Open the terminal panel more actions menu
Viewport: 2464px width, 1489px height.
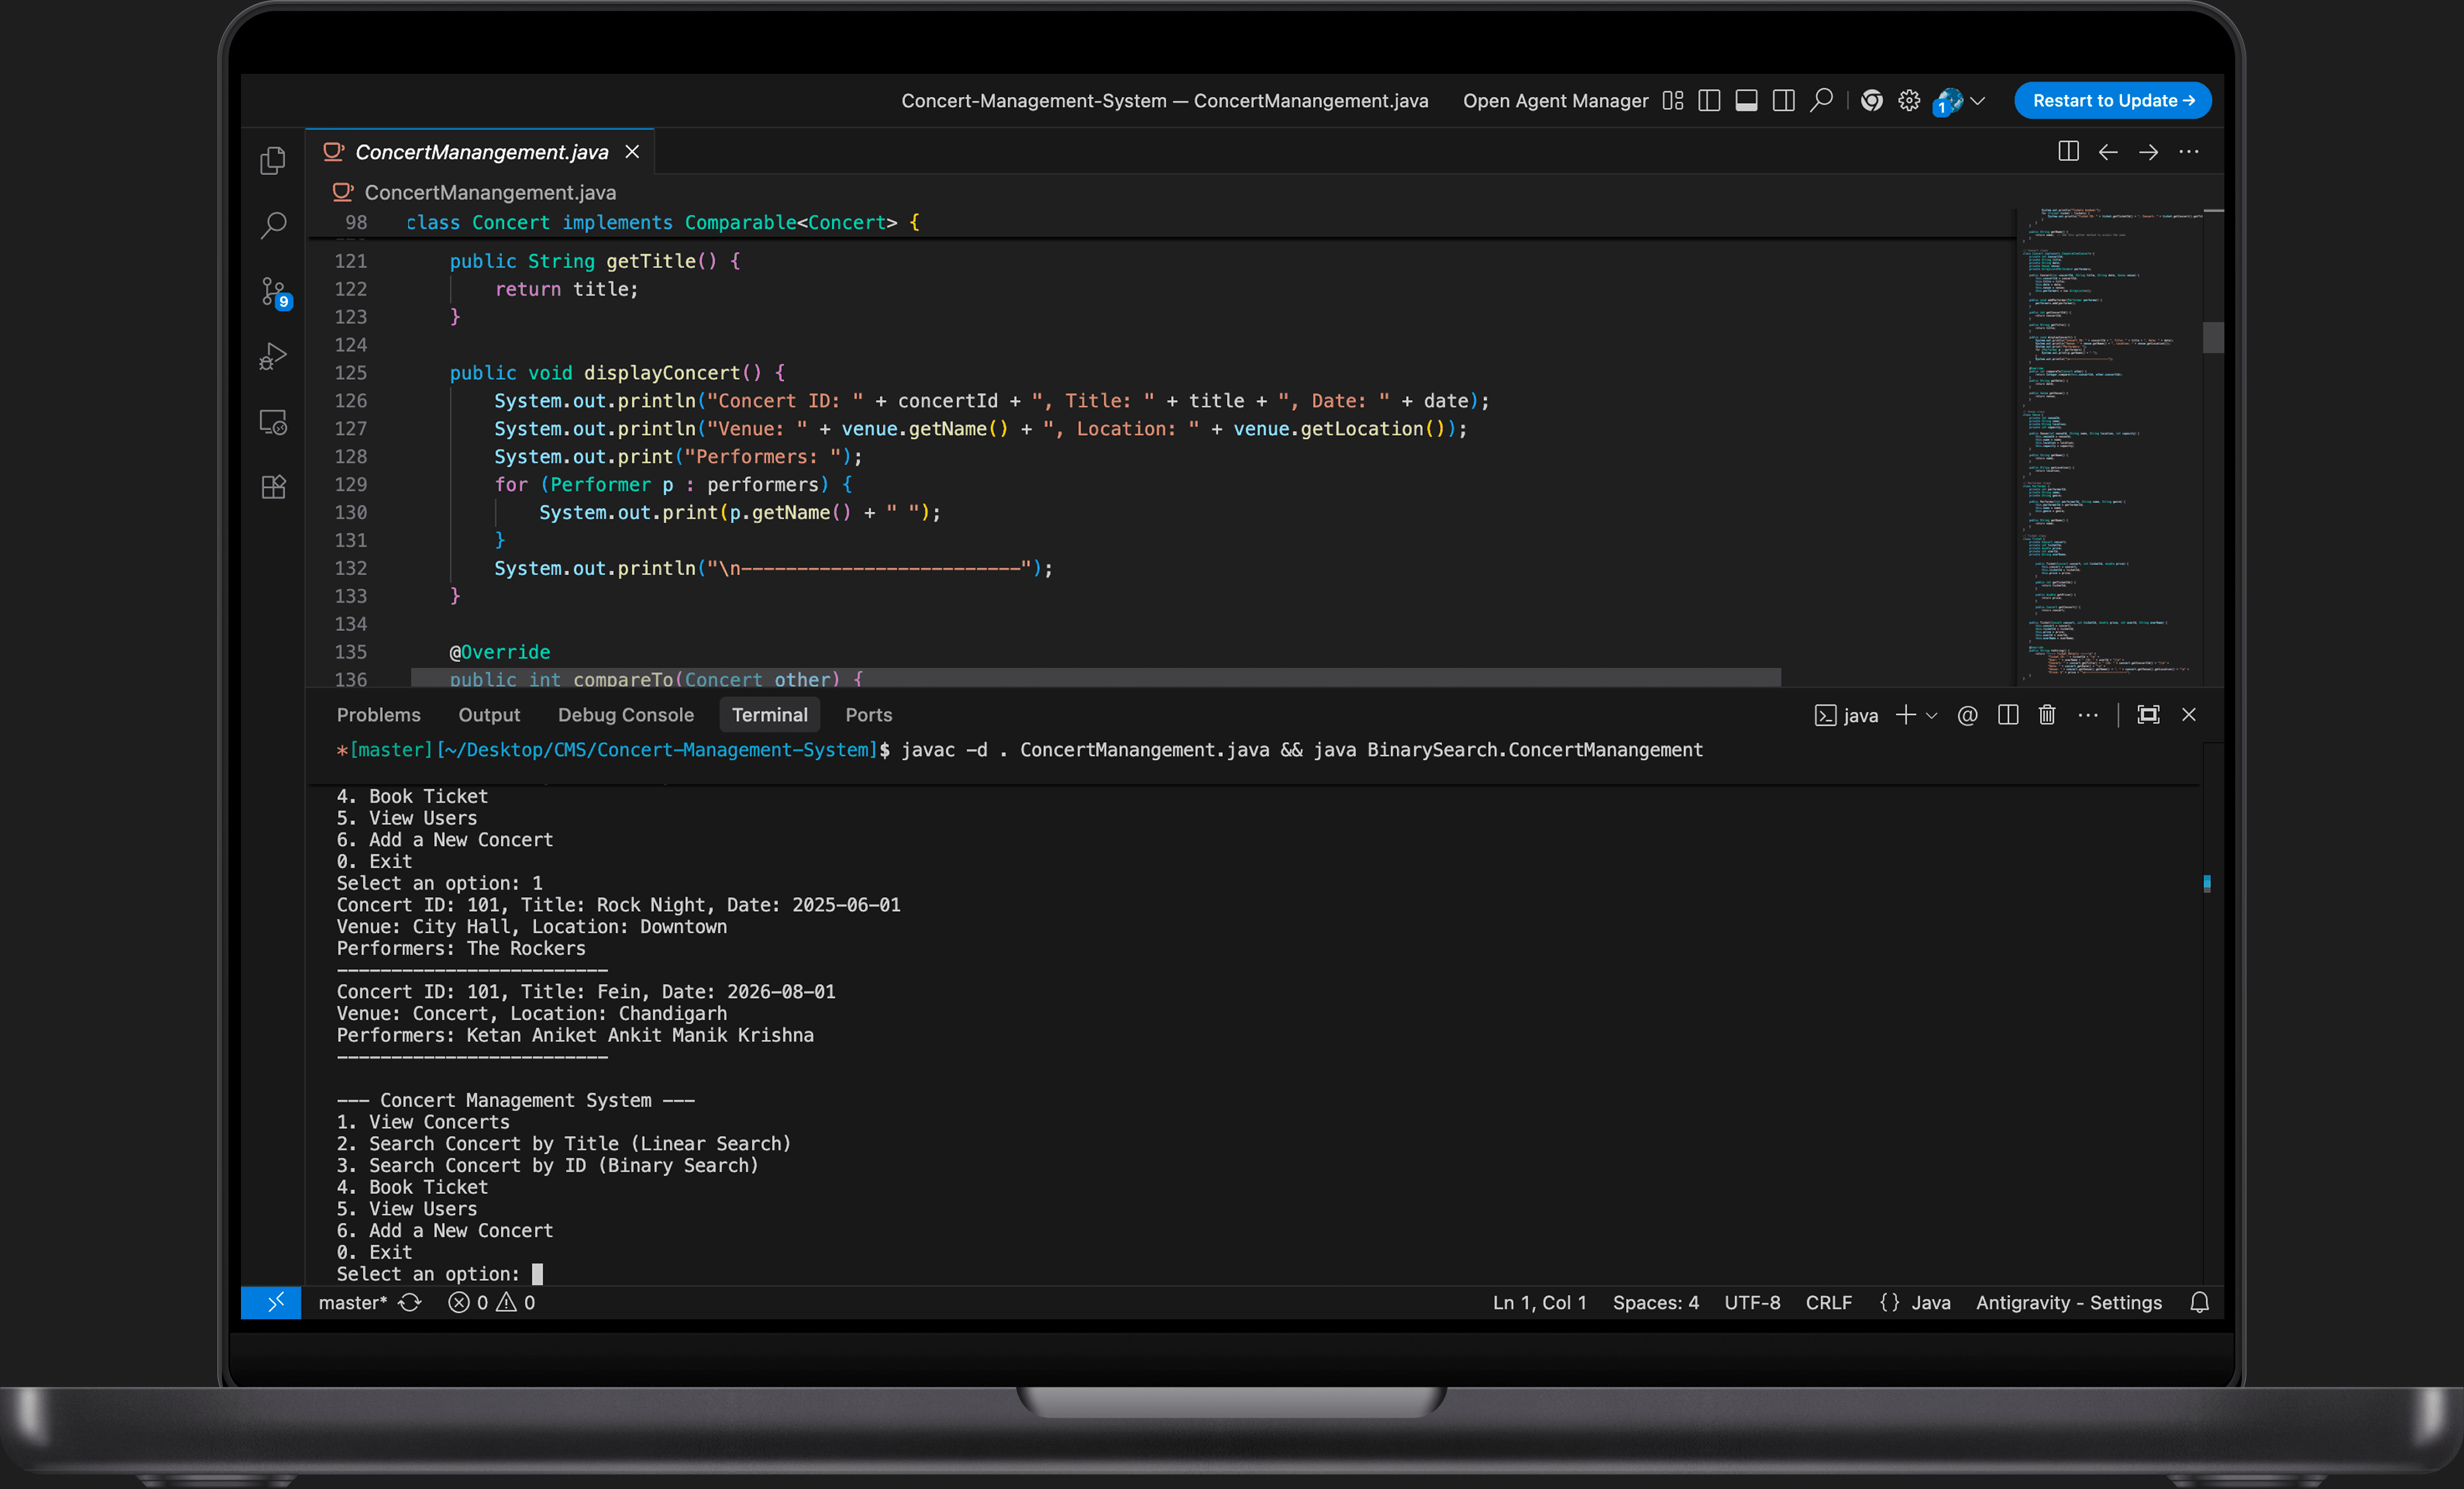point(2088,715)
